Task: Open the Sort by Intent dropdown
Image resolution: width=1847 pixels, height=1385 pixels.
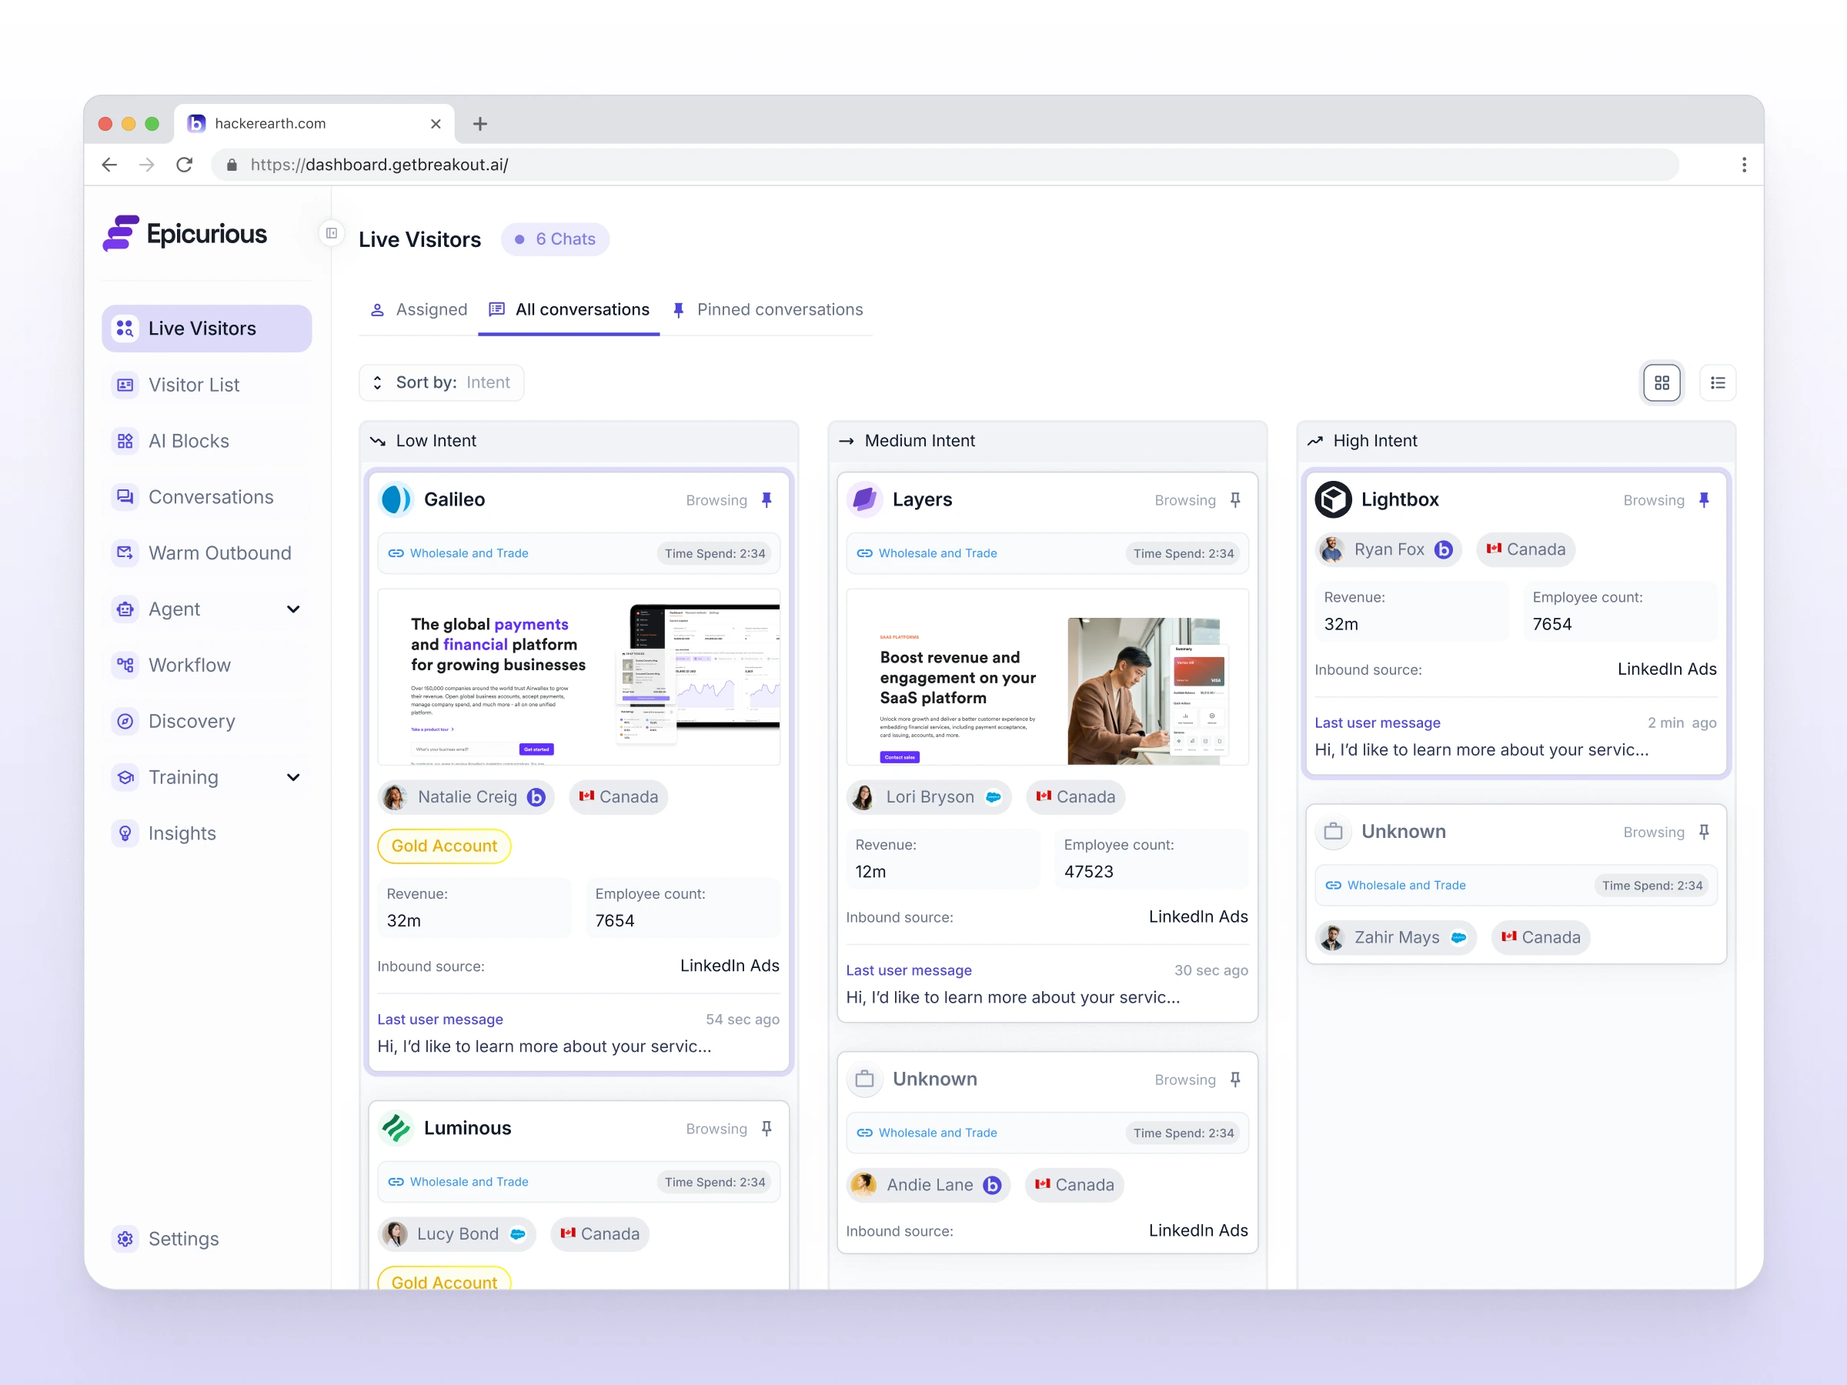Action: tap(442, 382)
